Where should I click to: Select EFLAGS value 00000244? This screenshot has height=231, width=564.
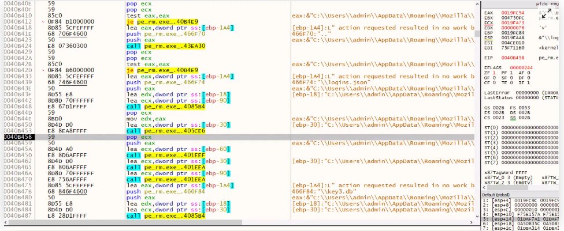click(x=521, y=67)
